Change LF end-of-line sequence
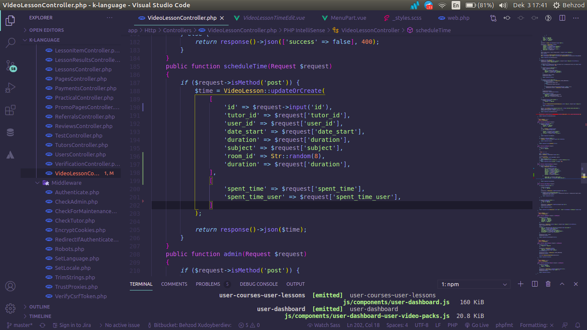Image resolution: width=587 pixels, height=330 pixels. tap(438, 325)
